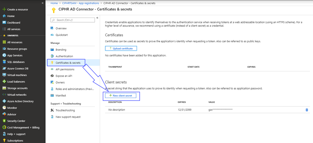Screen dimensions: 313x143
Task: Collapse the left portal sidebar with the chevrons
Action: coord(43,3)
